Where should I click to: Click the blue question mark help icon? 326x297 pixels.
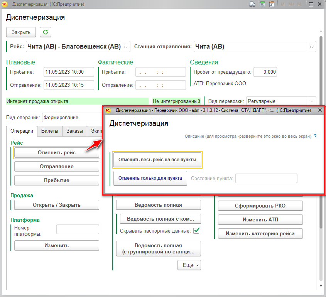(x=315, y=136)
